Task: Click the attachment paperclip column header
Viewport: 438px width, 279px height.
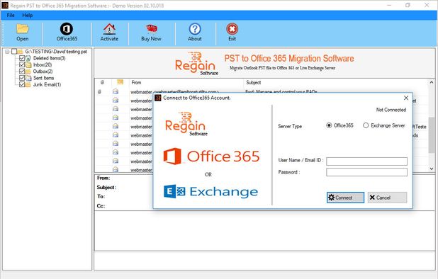Action: 102,82
